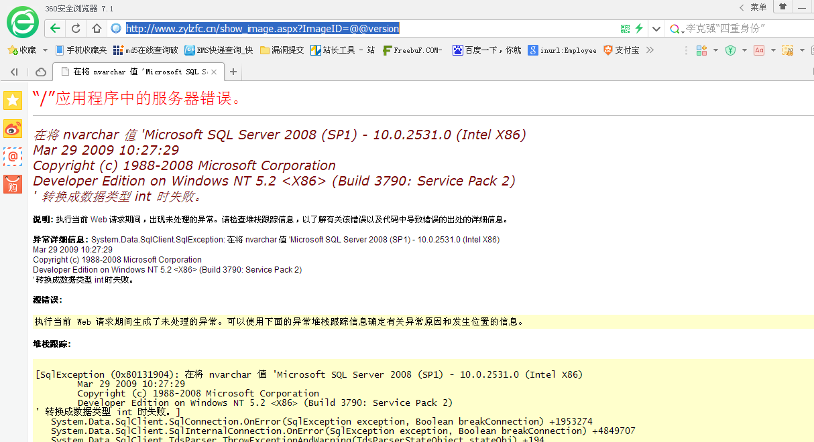Expand the dropdown next to 收藏
This screenshot has height=442, width=814.
45,50
